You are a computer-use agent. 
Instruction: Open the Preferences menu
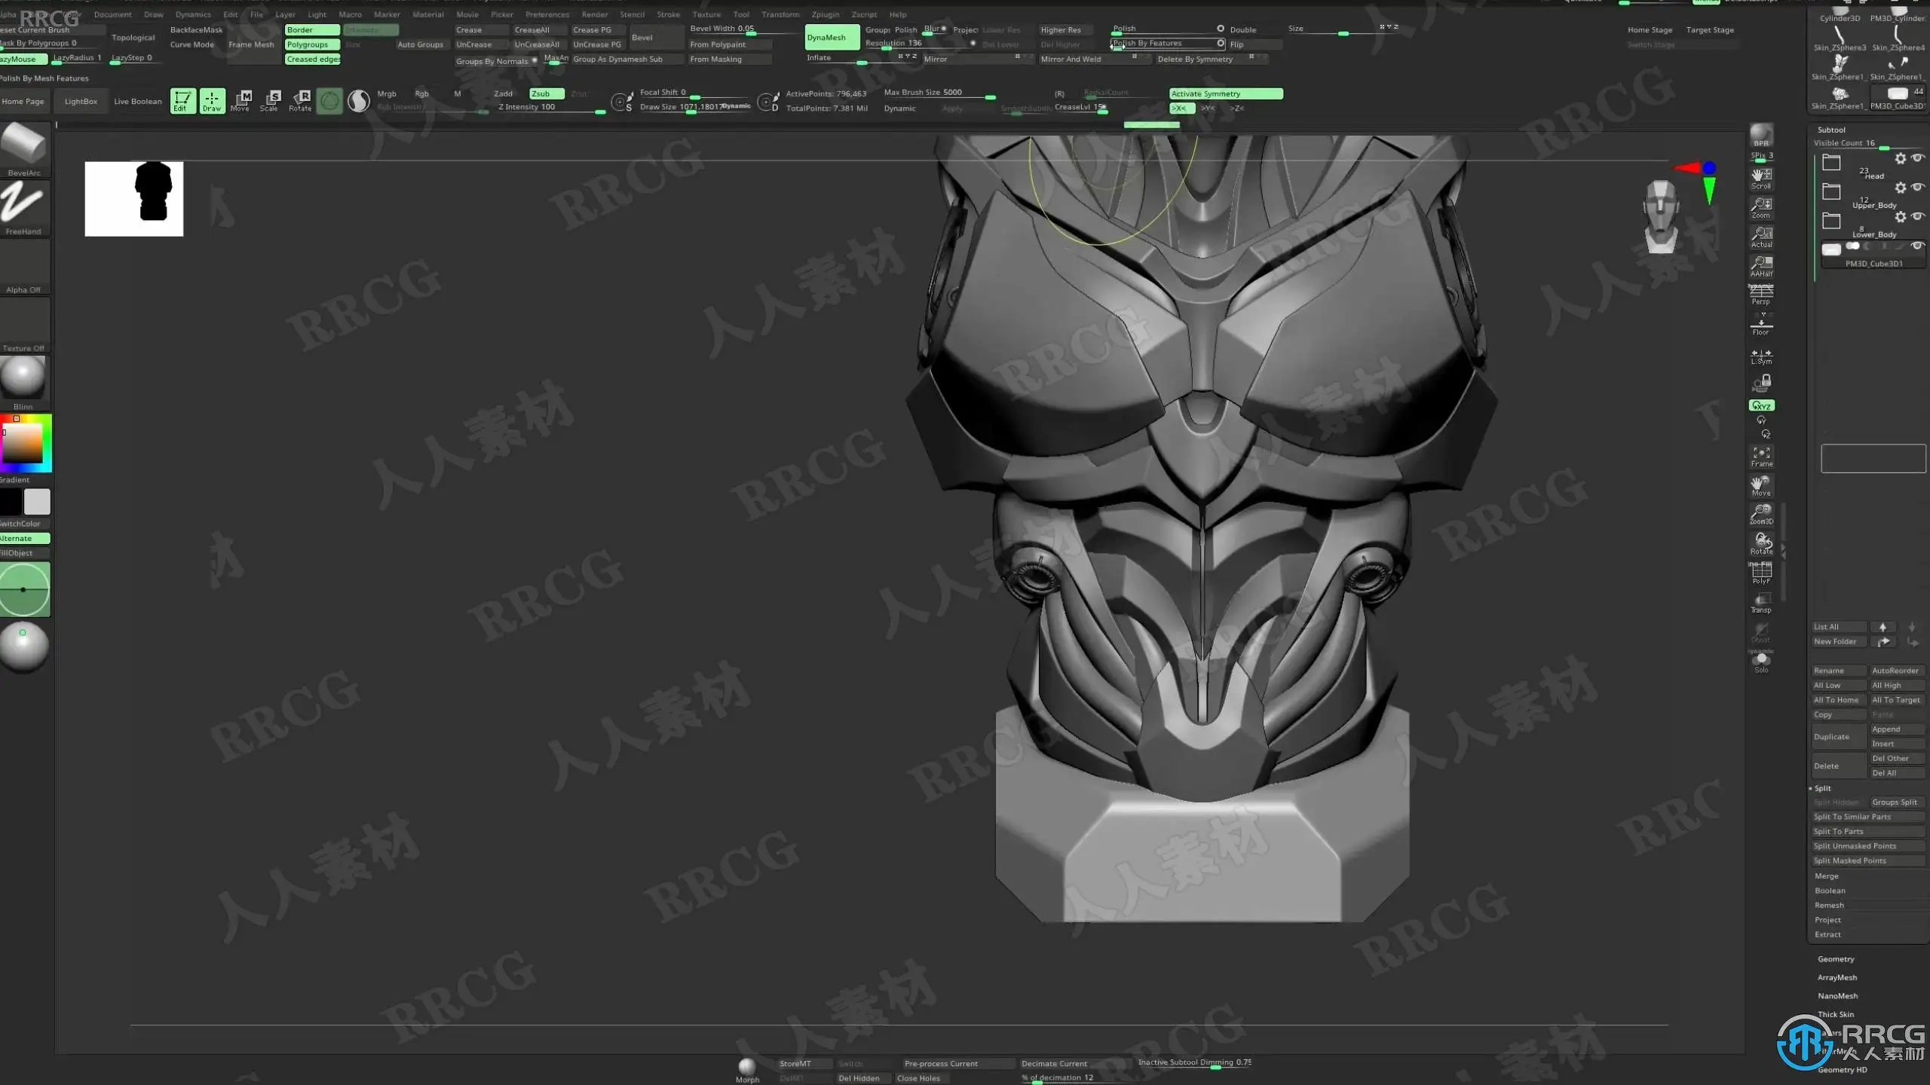547,14
